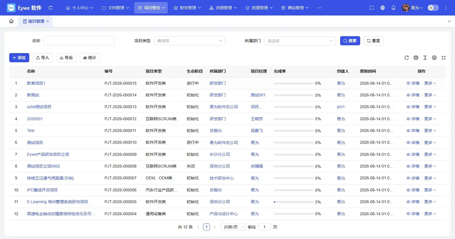
Task: Open 项目类型 select dropdown
Action: point(190,41)
